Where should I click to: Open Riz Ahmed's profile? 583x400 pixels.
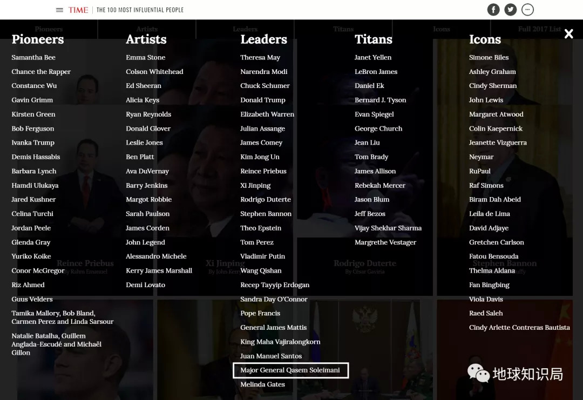click(28, 285)
